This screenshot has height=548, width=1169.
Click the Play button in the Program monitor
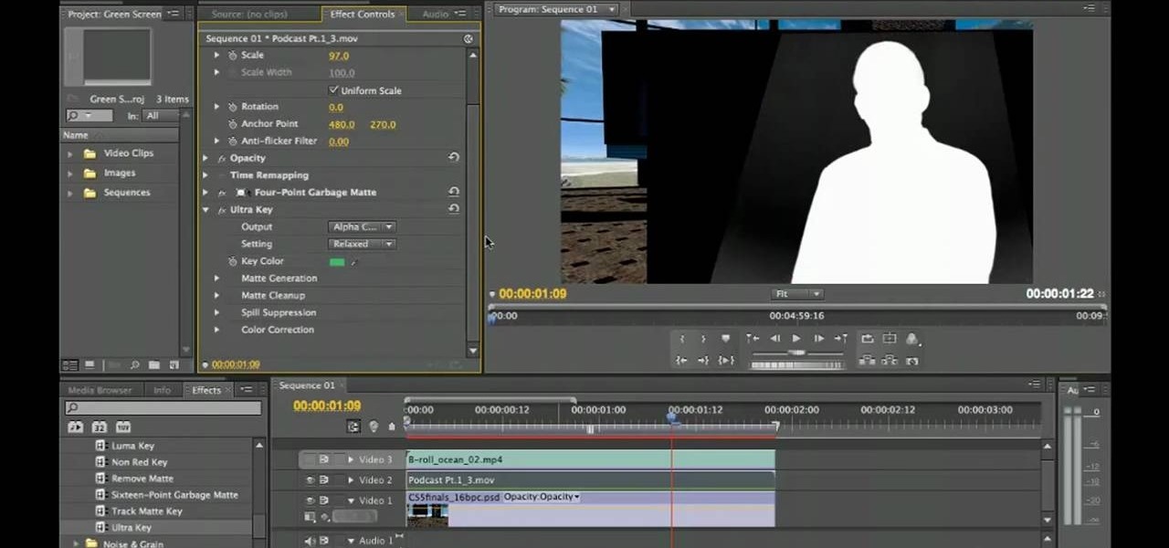[x=795, y=338]
